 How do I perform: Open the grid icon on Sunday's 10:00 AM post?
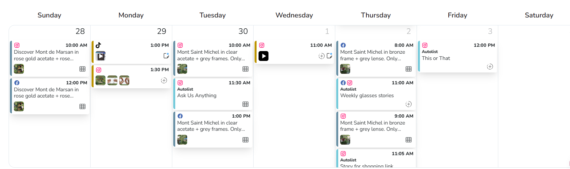tap(82, 69)
